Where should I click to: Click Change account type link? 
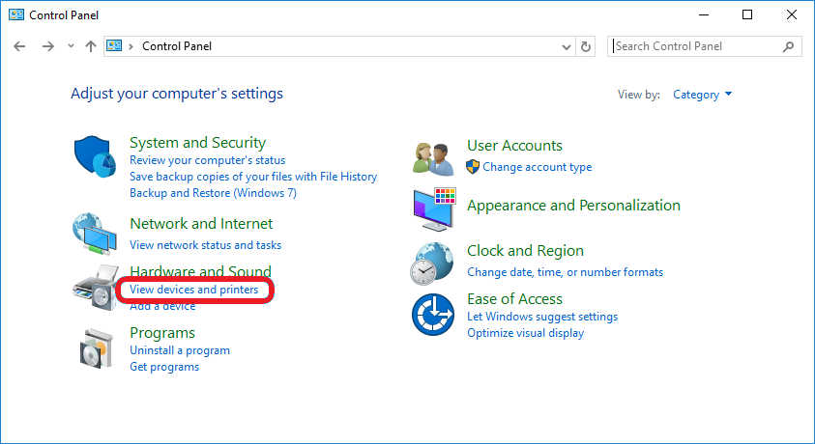537,167
